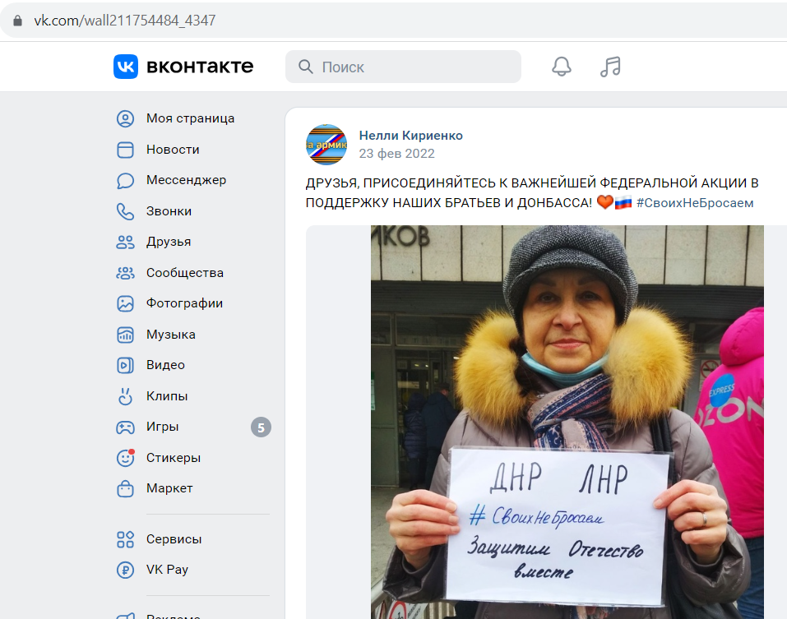Open Сервисы from the sidebar
The image size is (787, 619).
192,539
